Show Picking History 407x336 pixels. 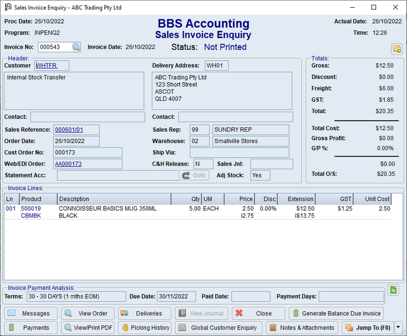tap(145, 328)
